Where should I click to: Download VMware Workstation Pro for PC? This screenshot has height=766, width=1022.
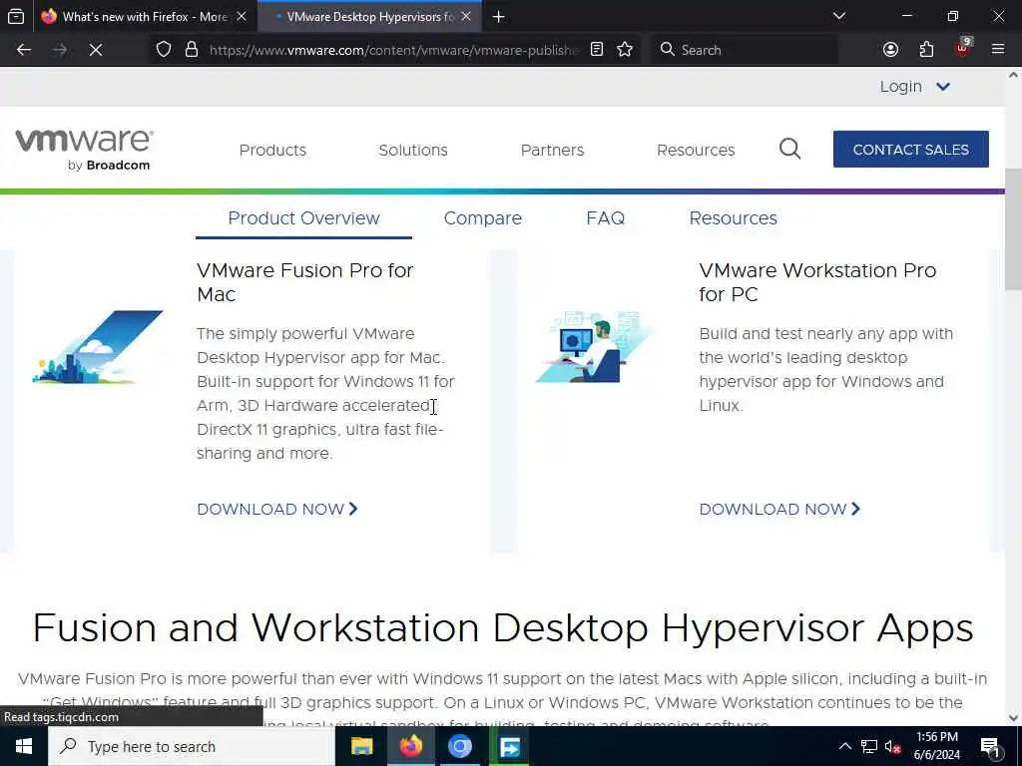click(779, 509)
